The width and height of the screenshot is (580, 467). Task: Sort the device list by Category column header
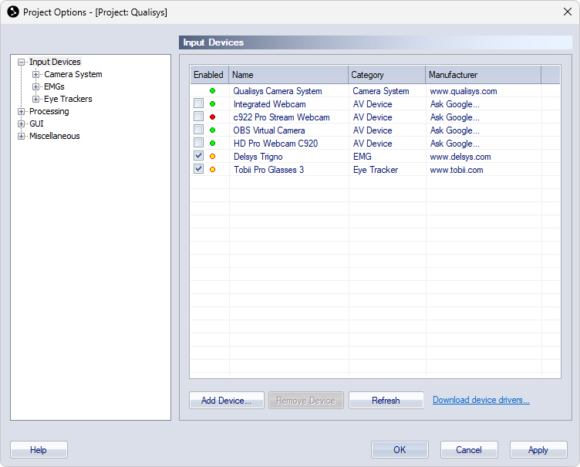[x=386, y=75]
